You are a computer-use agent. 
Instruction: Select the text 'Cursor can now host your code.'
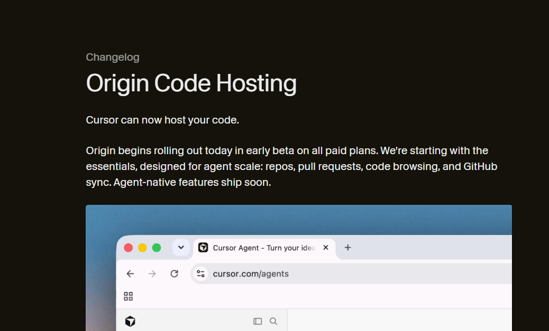click(x=162, y=120)
